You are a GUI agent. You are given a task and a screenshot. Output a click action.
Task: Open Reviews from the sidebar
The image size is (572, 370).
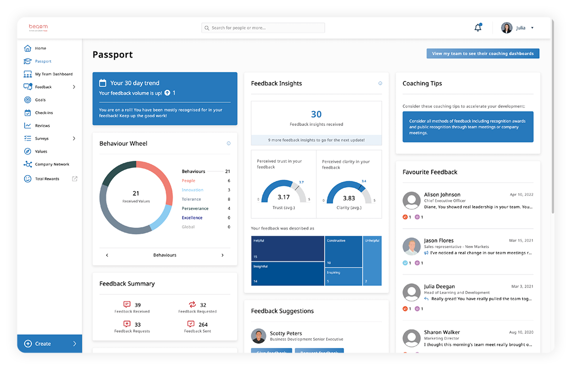pos(42,125)
